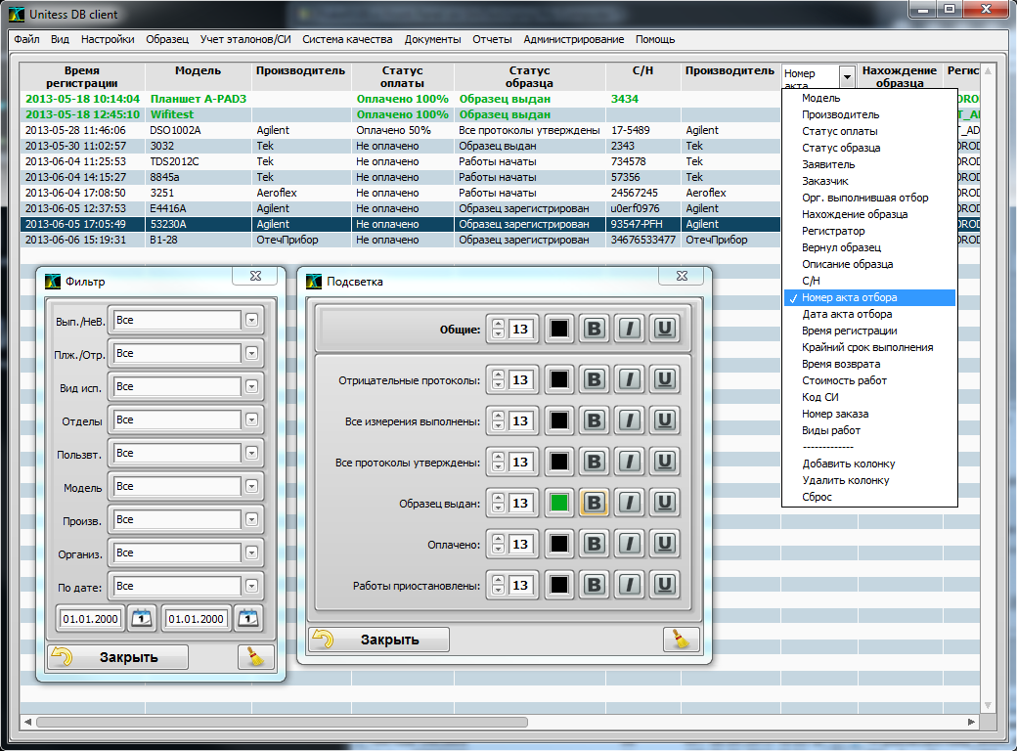This screenshot has height=751, width=1017.
Task: Expand the Вып./НеВ. filter dropdown
Action: coord(251,320)
